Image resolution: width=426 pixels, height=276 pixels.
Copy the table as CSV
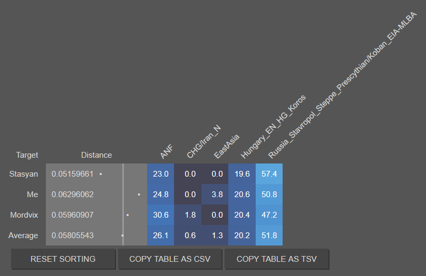(170, 259)
